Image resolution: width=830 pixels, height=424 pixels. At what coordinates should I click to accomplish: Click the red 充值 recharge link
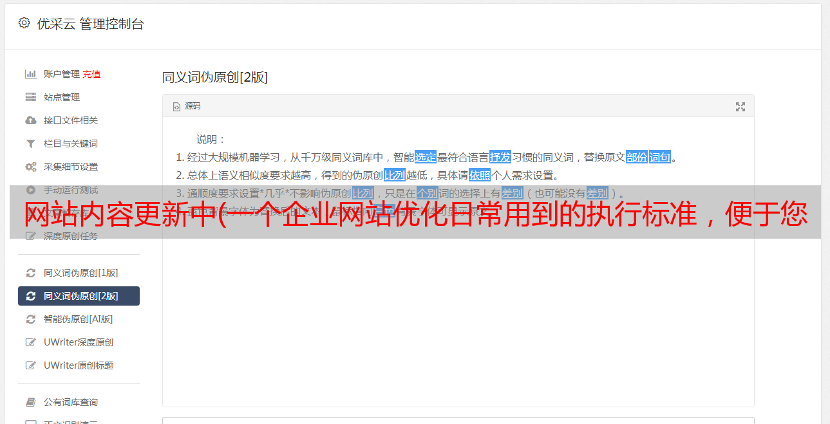point(91,74)
